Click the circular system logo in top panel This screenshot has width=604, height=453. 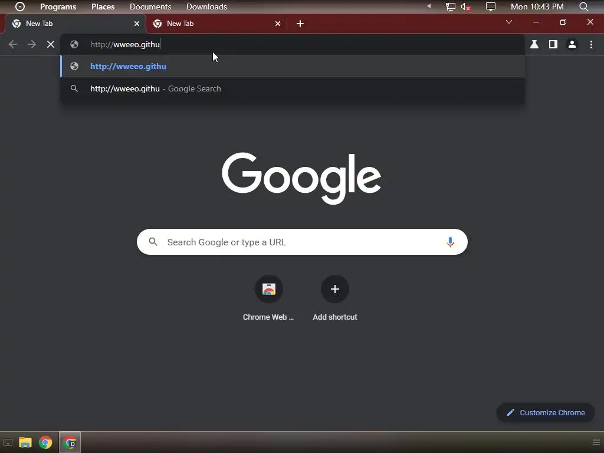click(x=19, y=6)
